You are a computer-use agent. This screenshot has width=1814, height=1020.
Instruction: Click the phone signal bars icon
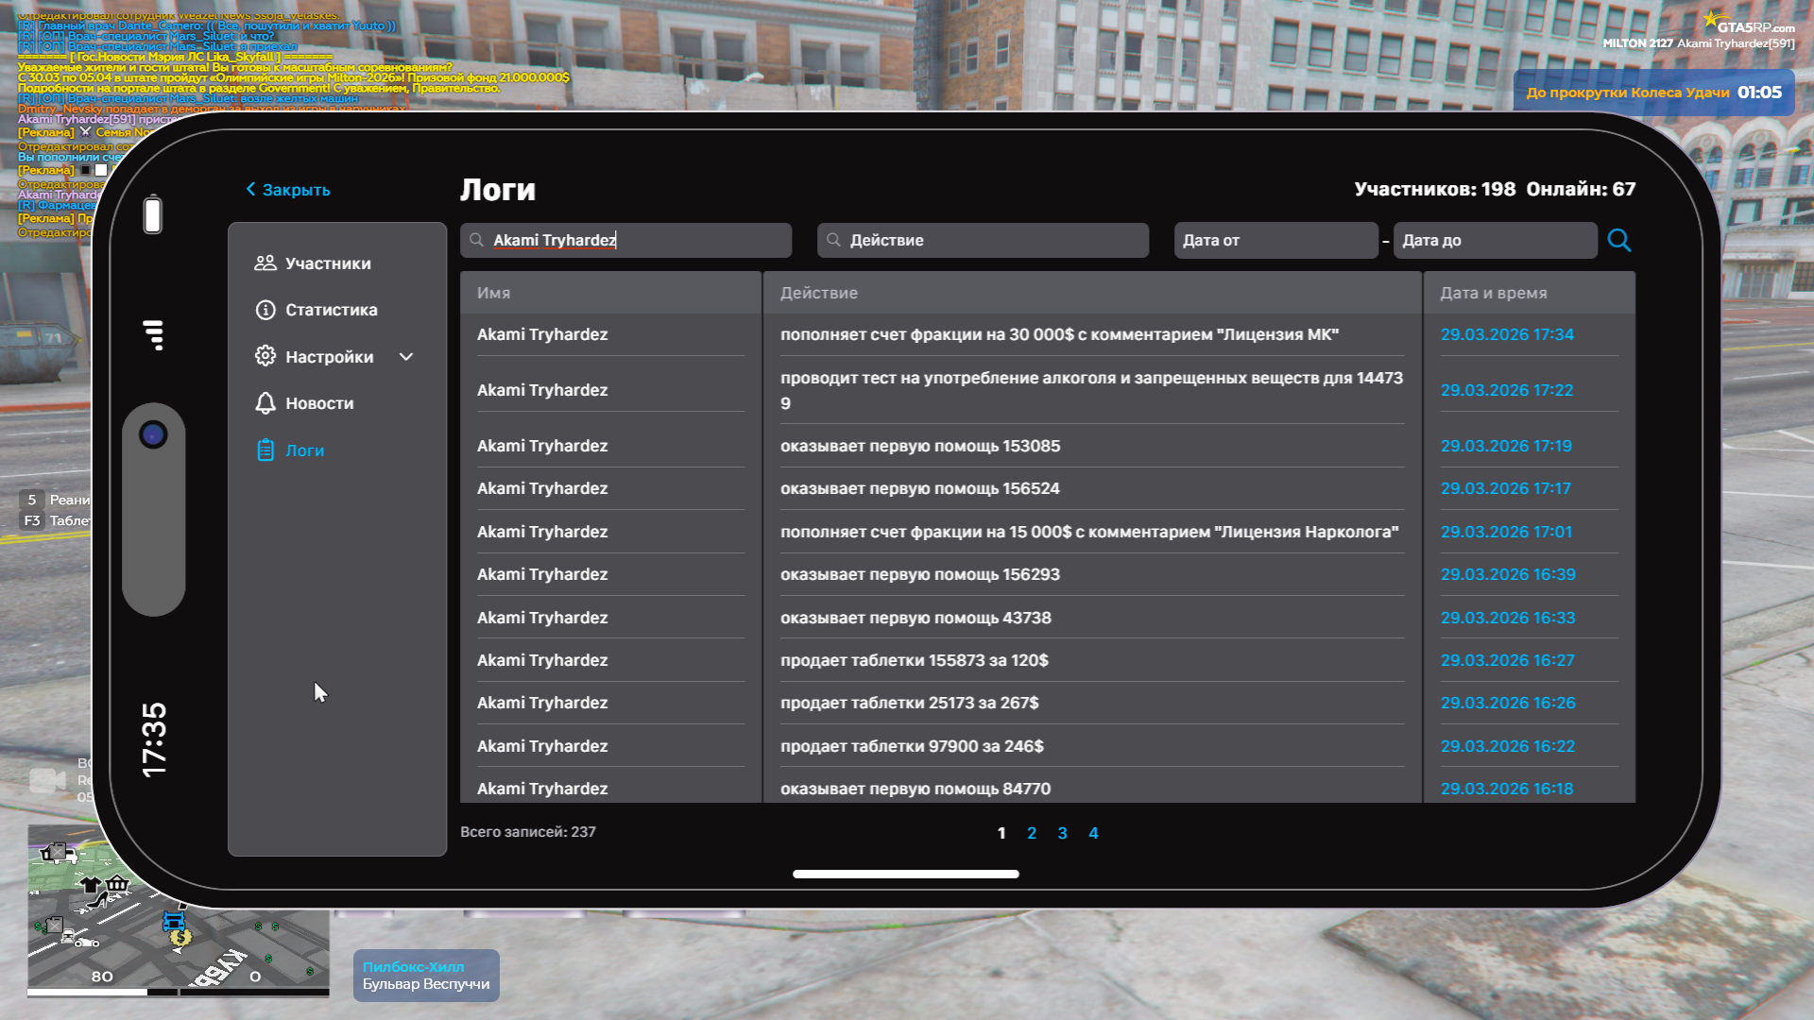click(x=154, y=334)
